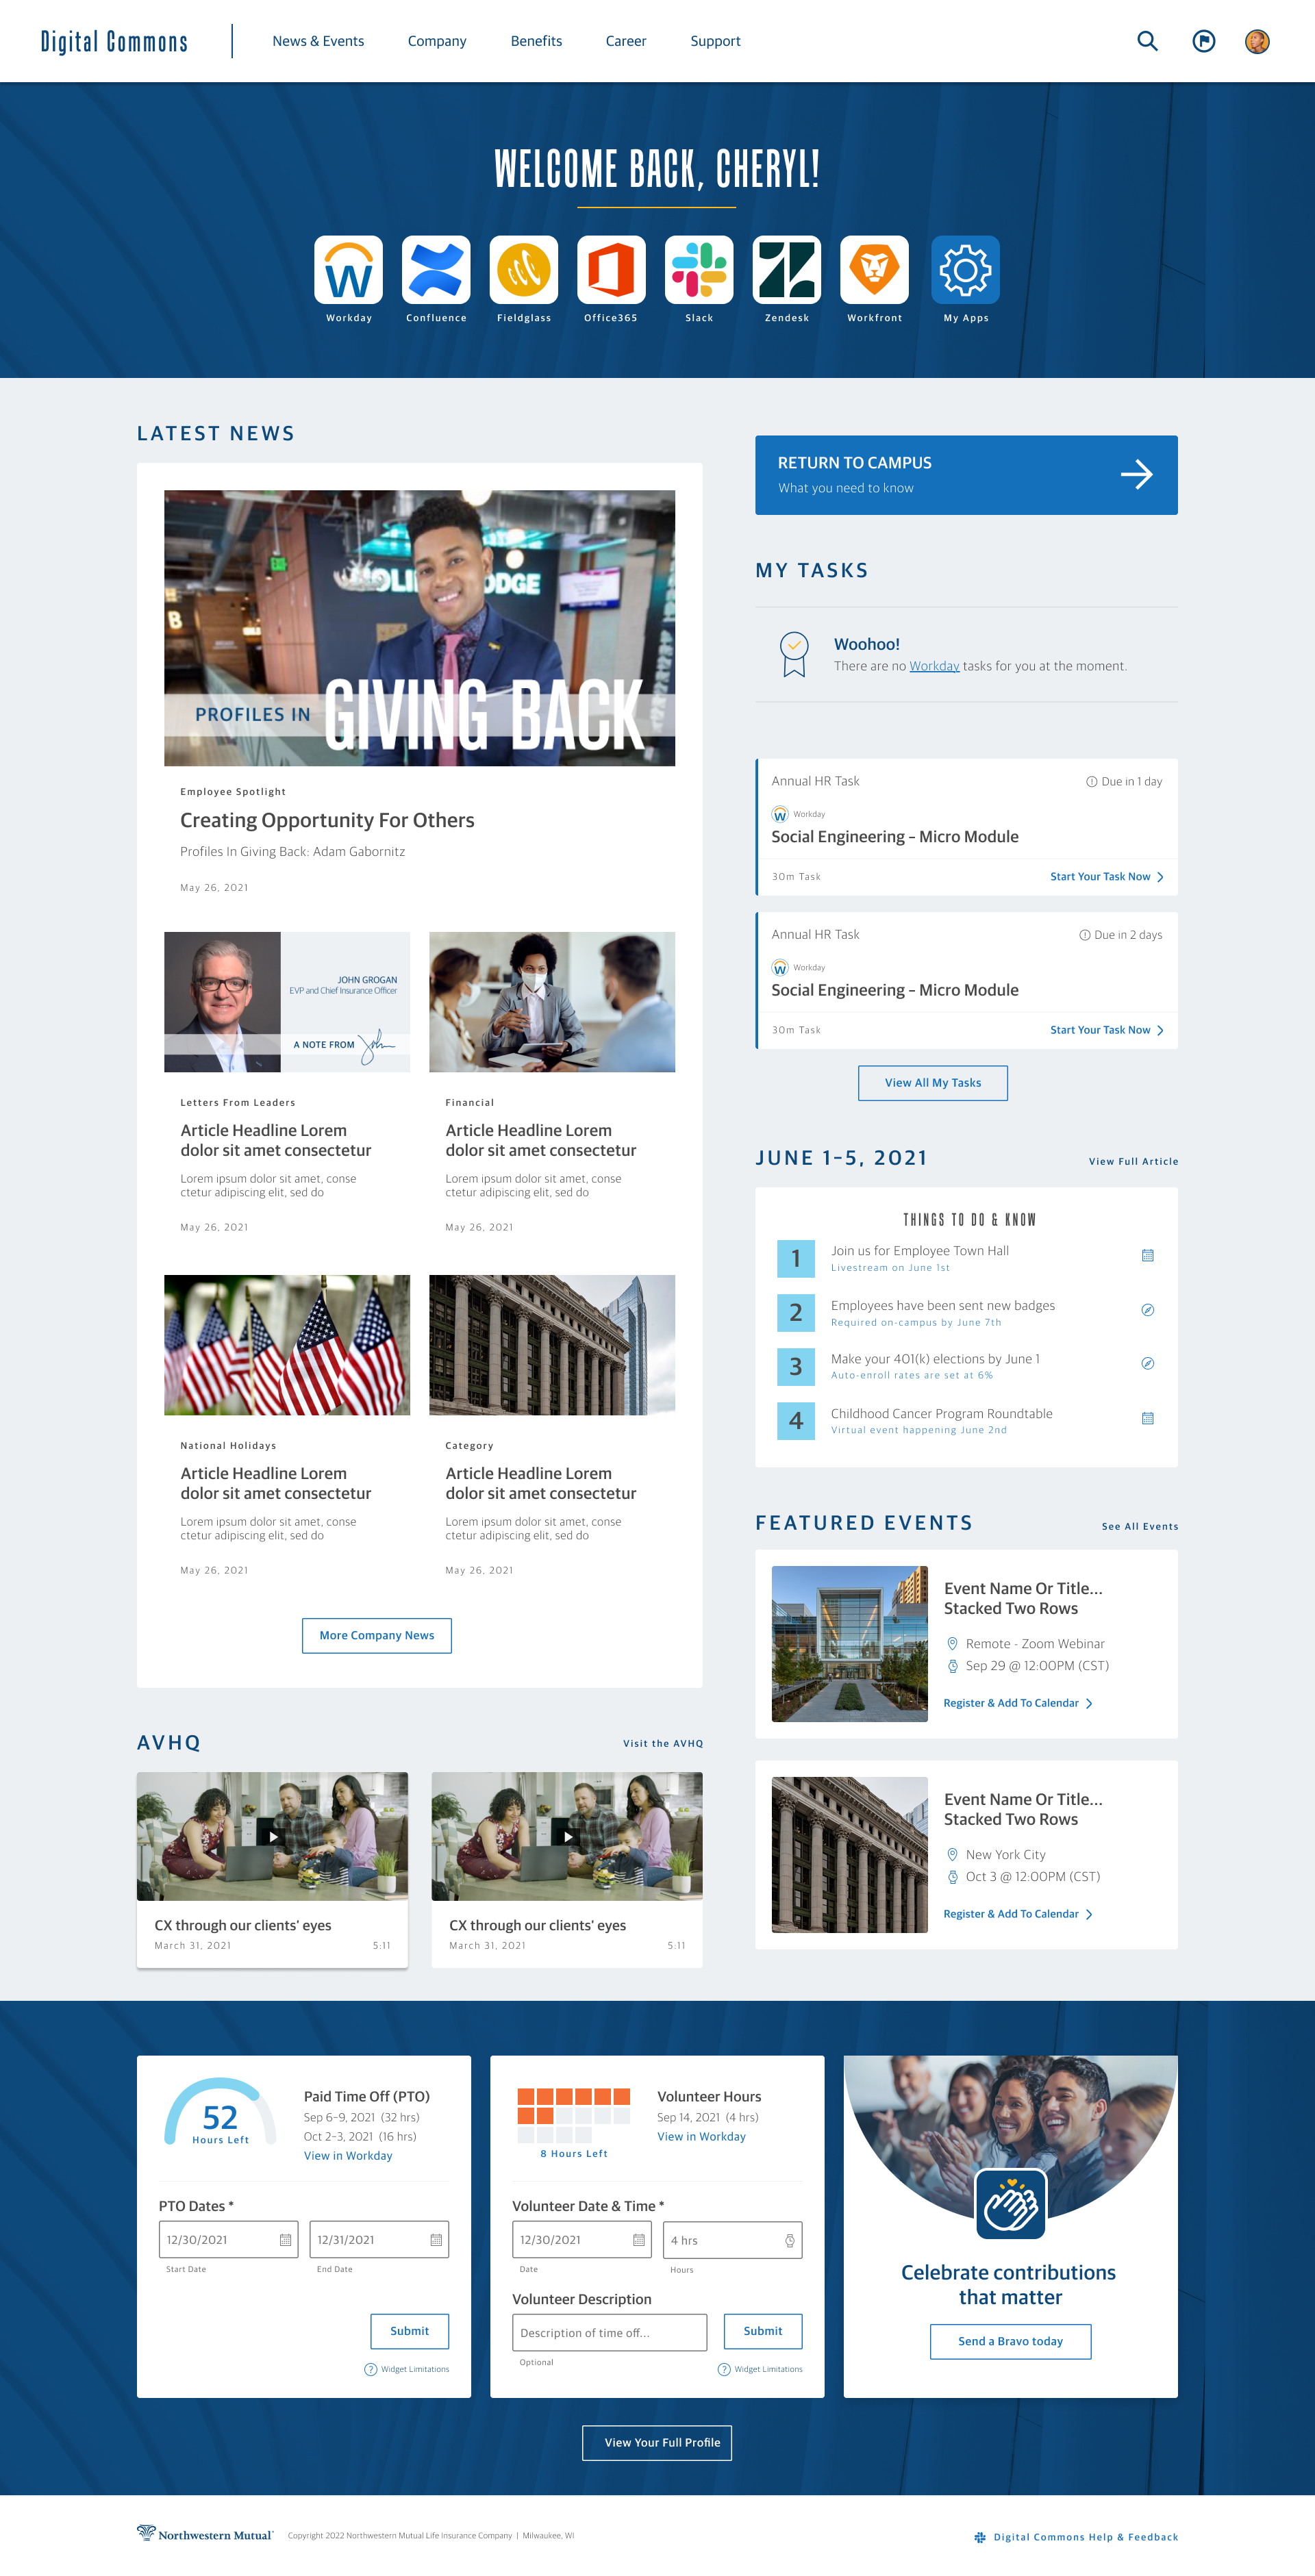Viewport: 1315px width, 2576px height.
Task: Click Send a Bravo today button
Action: tap(1011, 2341)
